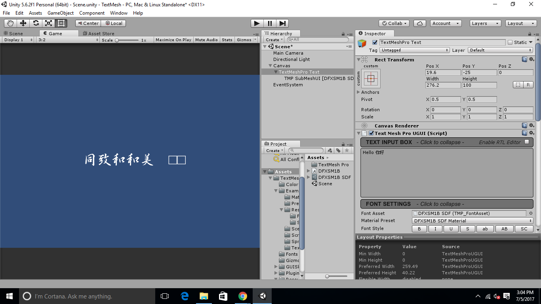Viewport: 541px width, 304px height.
Task: Open the 3:2 aspect ratio dropdown
Action: [x=67, y=40]
